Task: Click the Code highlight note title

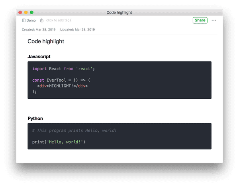Action: click(x=46, y=41)
